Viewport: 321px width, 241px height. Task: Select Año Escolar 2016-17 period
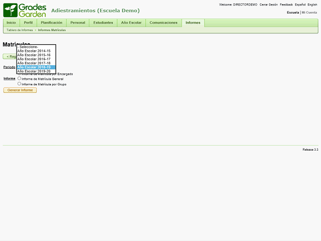click(34, 59)
